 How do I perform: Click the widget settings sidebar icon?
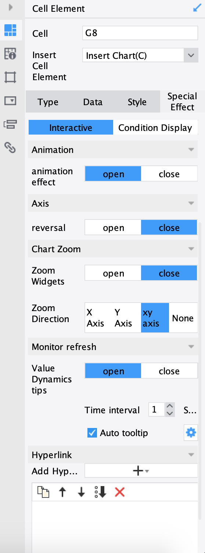coord(10,101)
